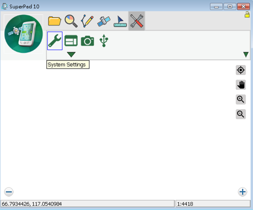Select the zoom out magnifier tool
The height and width of the screenshot is (210, 253).
pyautogui.click(x=241, y=114)
